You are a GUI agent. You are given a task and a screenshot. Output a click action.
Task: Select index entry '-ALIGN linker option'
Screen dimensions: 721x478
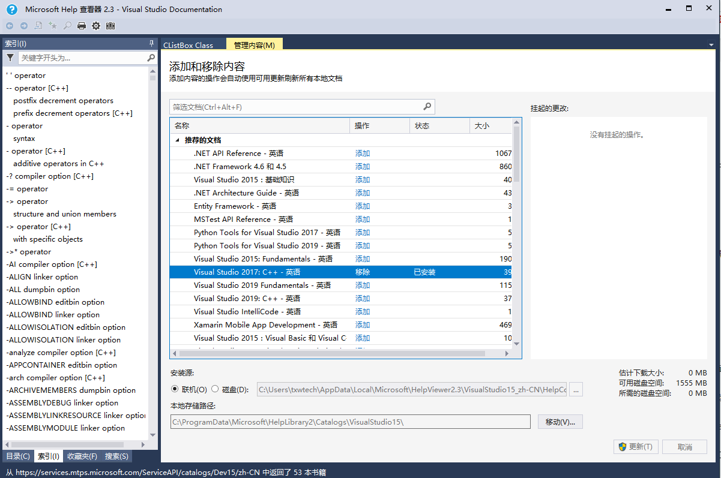[42, 277]
